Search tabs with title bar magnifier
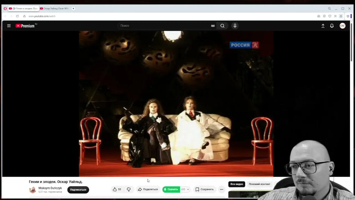355x200 pixels. pos(329,9)
